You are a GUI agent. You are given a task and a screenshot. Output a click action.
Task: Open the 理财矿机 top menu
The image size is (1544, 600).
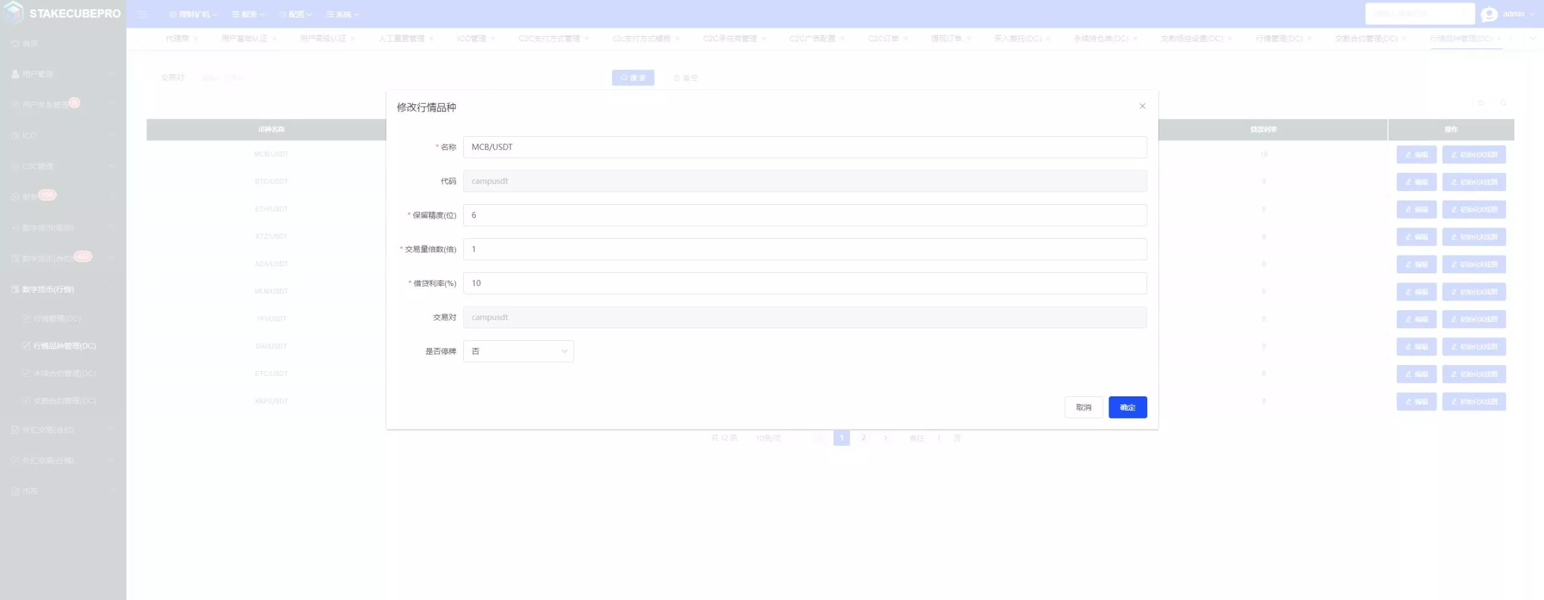[x=193, y=14]
